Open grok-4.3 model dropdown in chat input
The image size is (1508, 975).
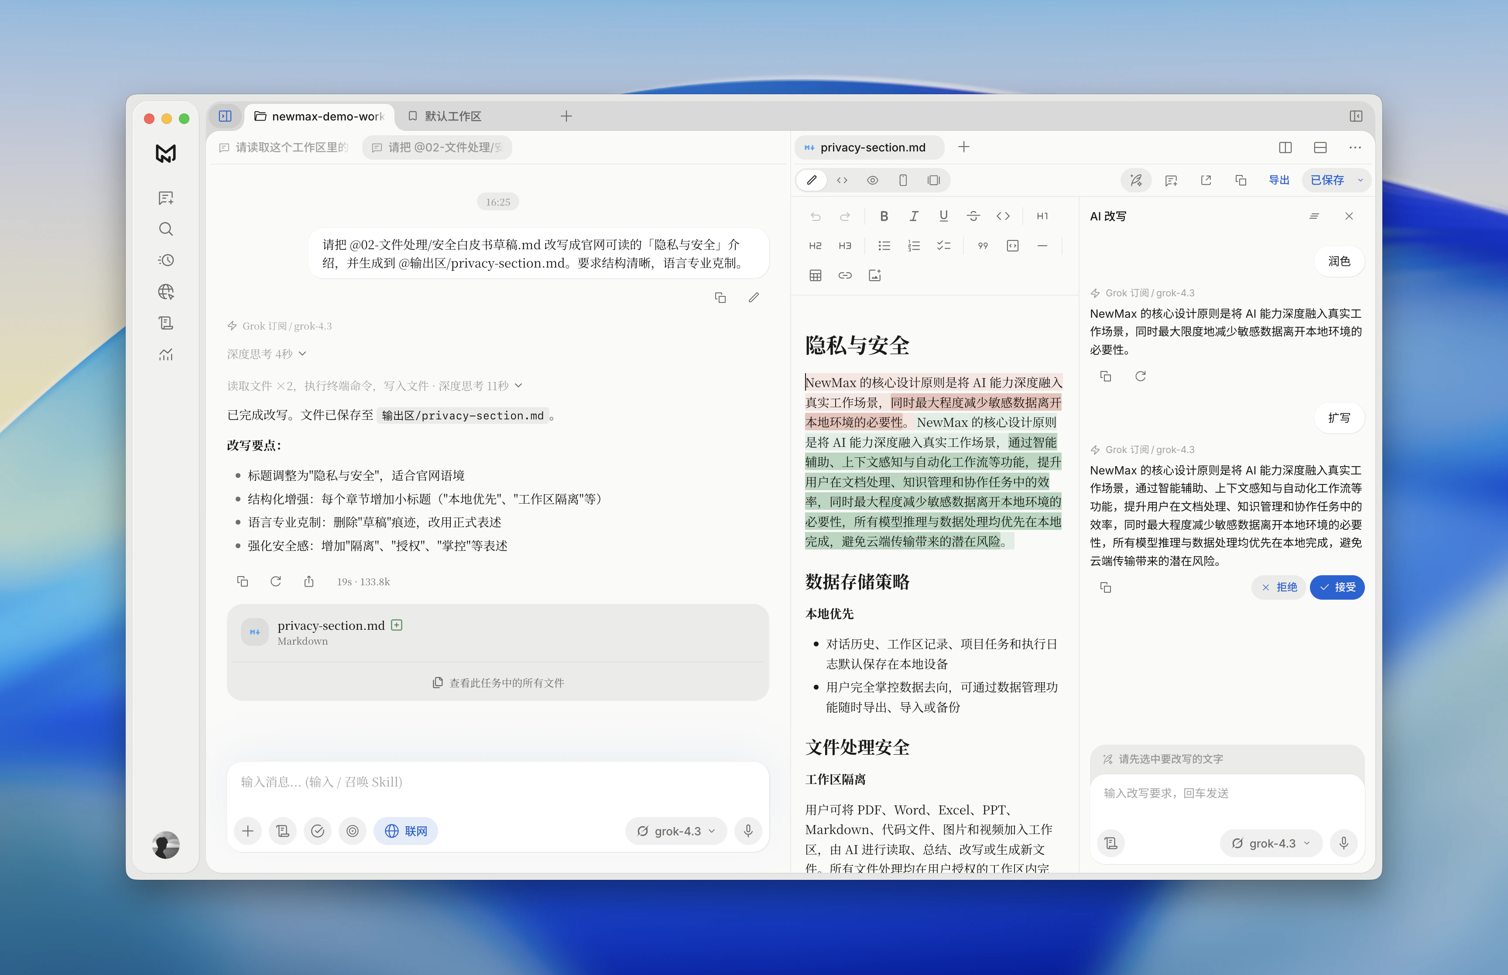click(676, 831)
